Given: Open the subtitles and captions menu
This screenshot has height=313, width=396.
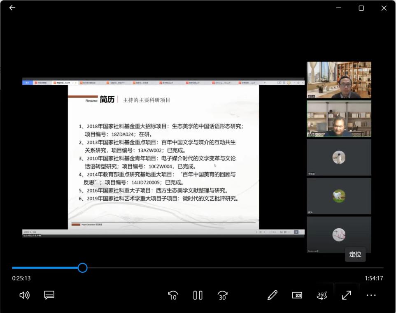Looking at the screenshot, I should (x=49, y=295).
